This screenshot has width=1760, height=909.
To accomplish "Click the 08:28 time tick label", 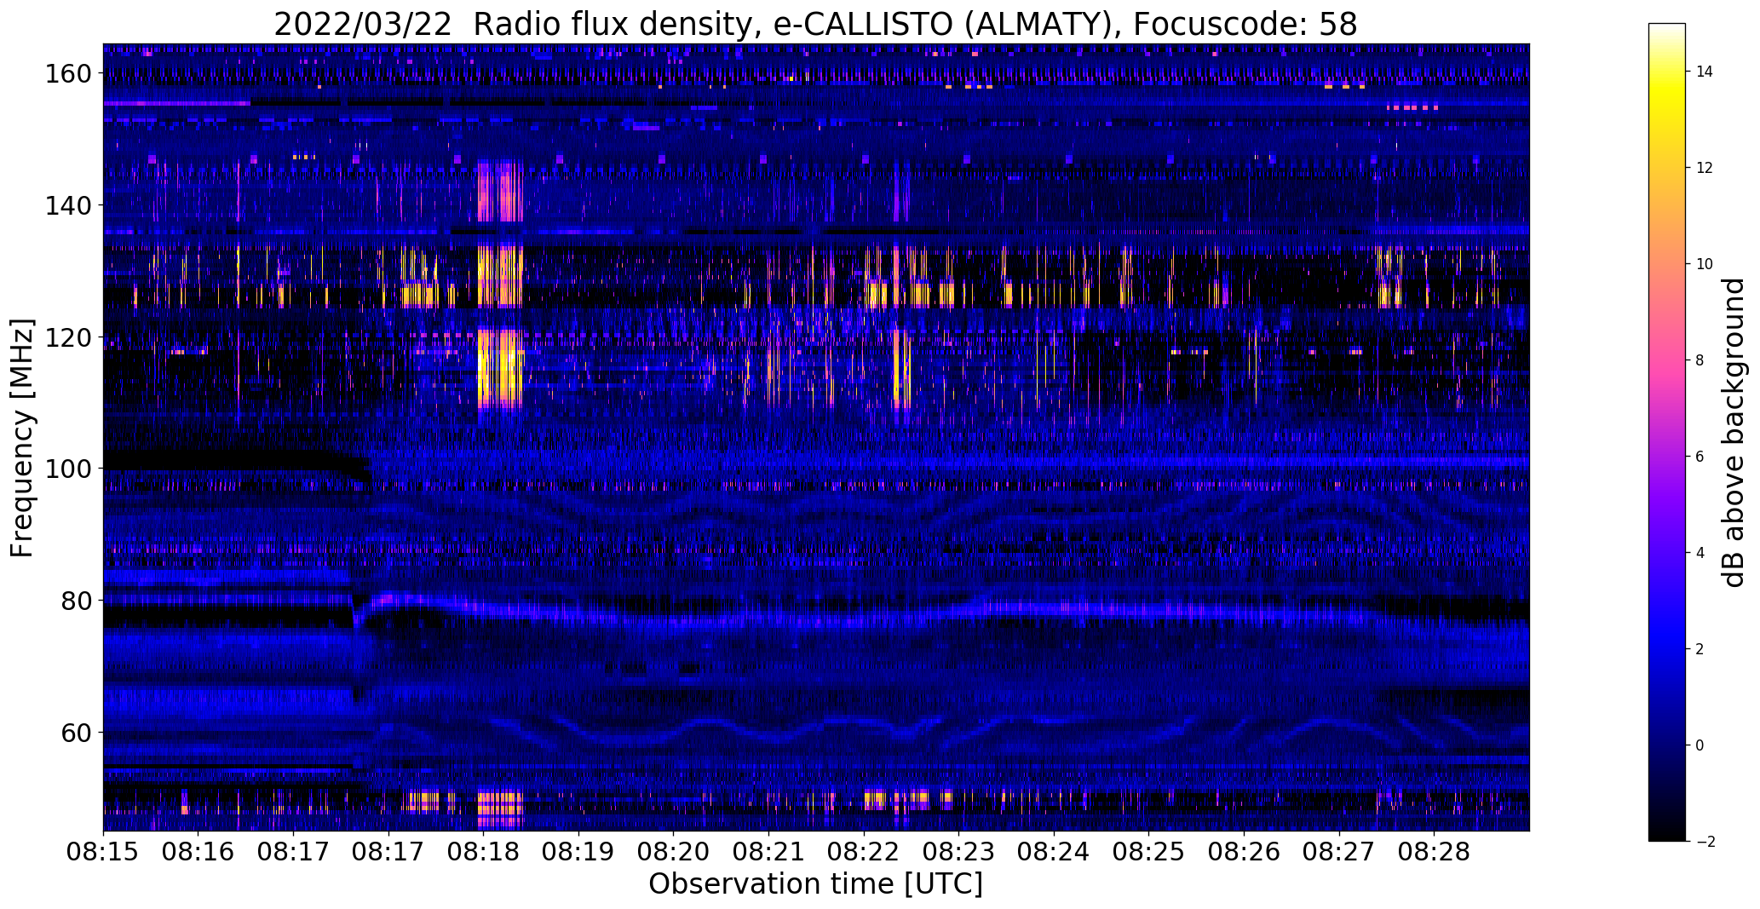I will tap(1434, 852).
